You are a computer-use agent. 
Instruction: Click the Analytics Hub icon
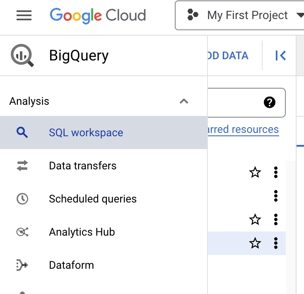tap(22, 232)
